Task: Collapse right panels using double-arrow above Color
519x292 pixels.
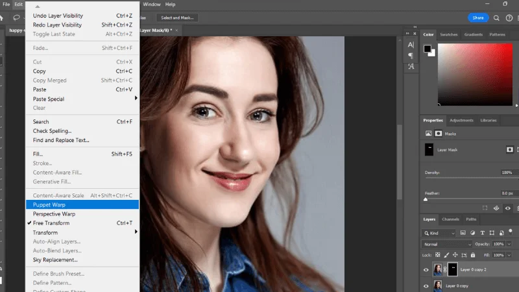Action: point(415,27)
